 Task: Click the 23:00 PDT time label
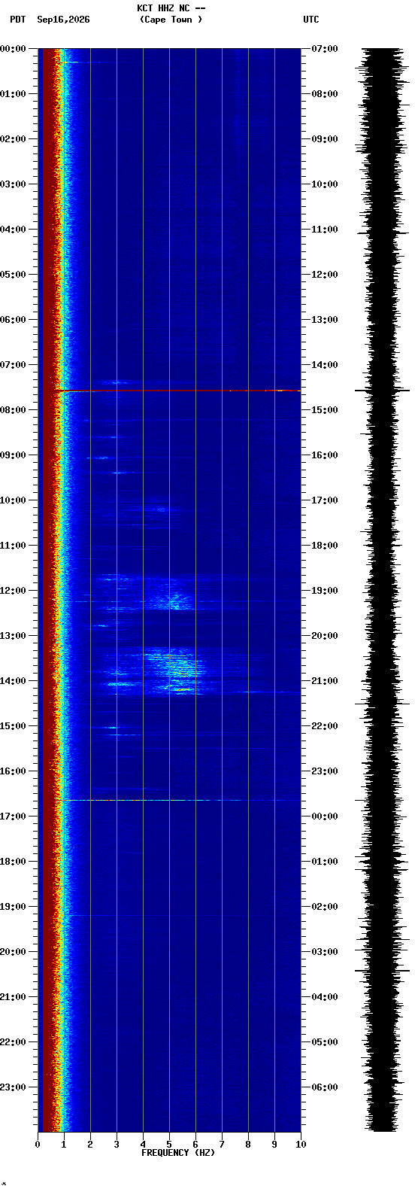coord(14,1087)
